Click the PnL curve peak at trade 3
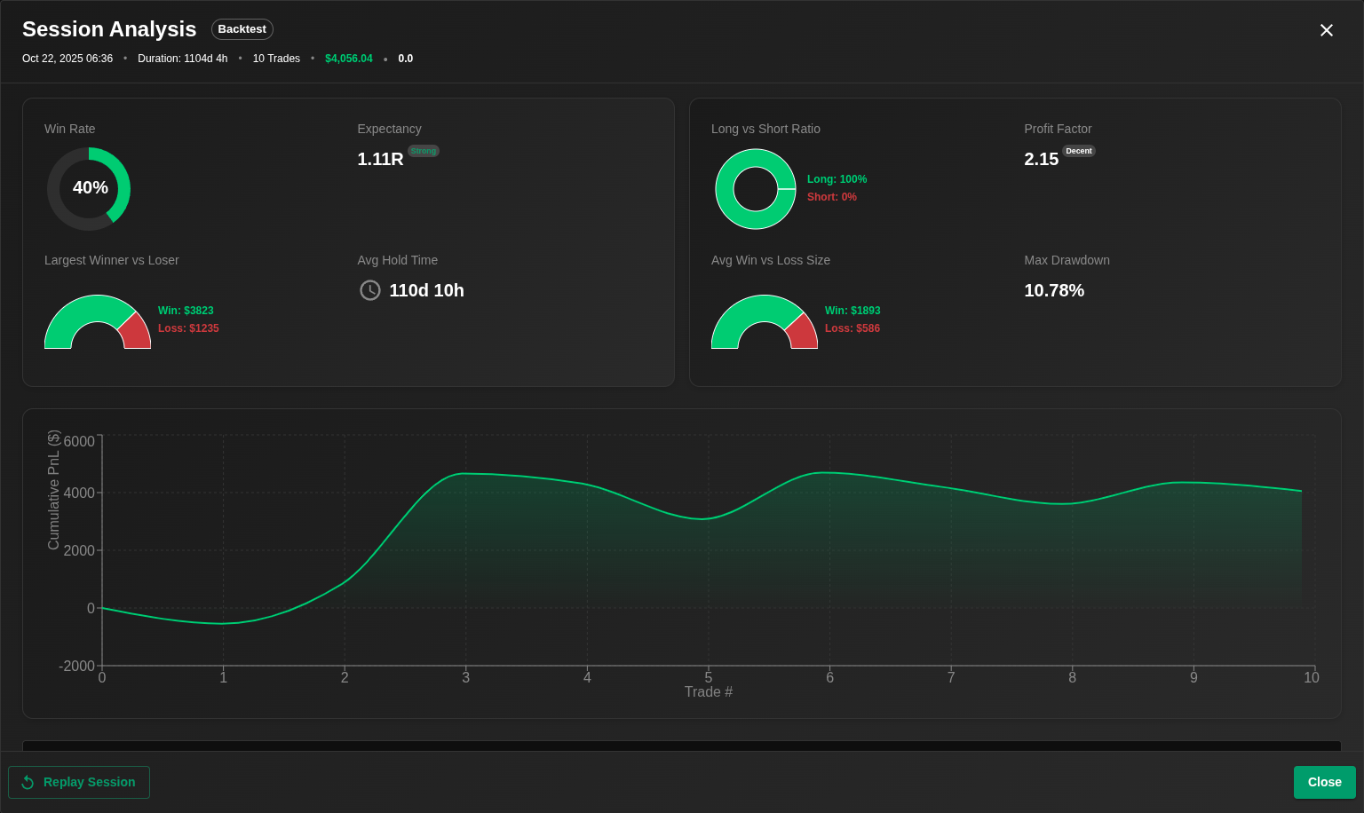 pos(466,474)
